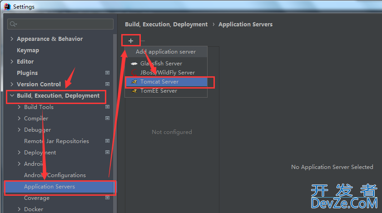Click project-level icon beside Version Control

(107, 84)
